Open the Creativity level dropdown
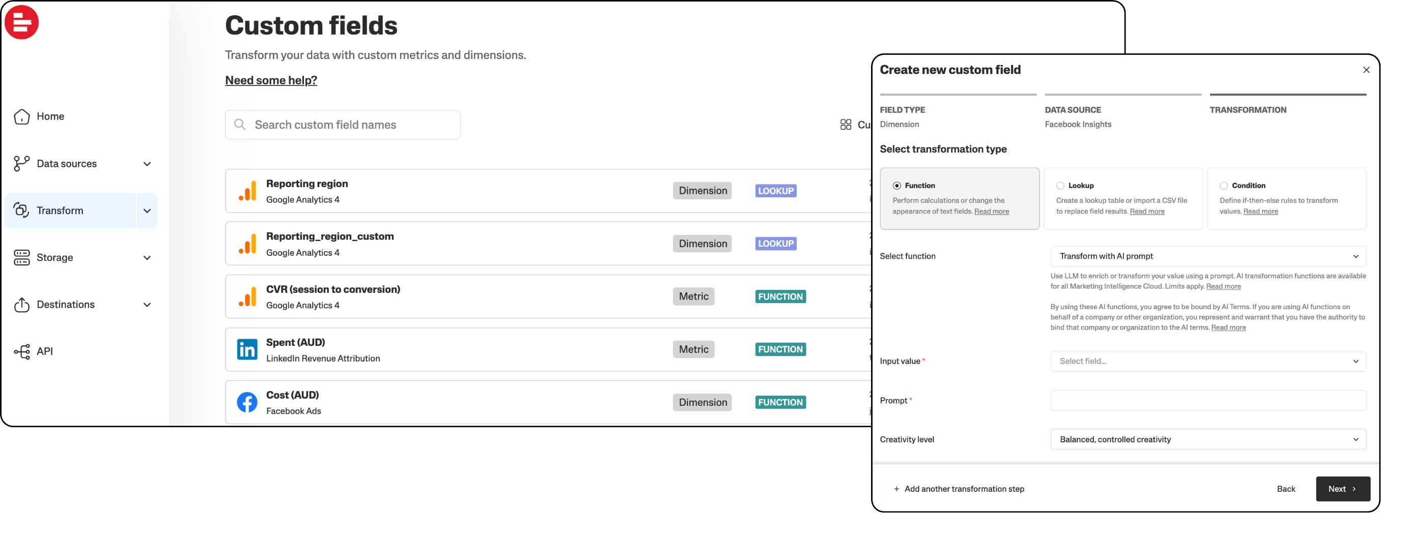The height and width of the screenshot is (533, 1403). pyautogui.click(x=1208, y=439)
